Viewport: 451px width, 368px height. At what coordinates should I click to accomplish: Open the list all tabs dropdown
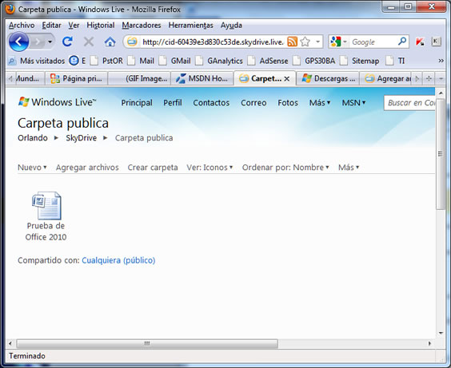click(441, 78)
